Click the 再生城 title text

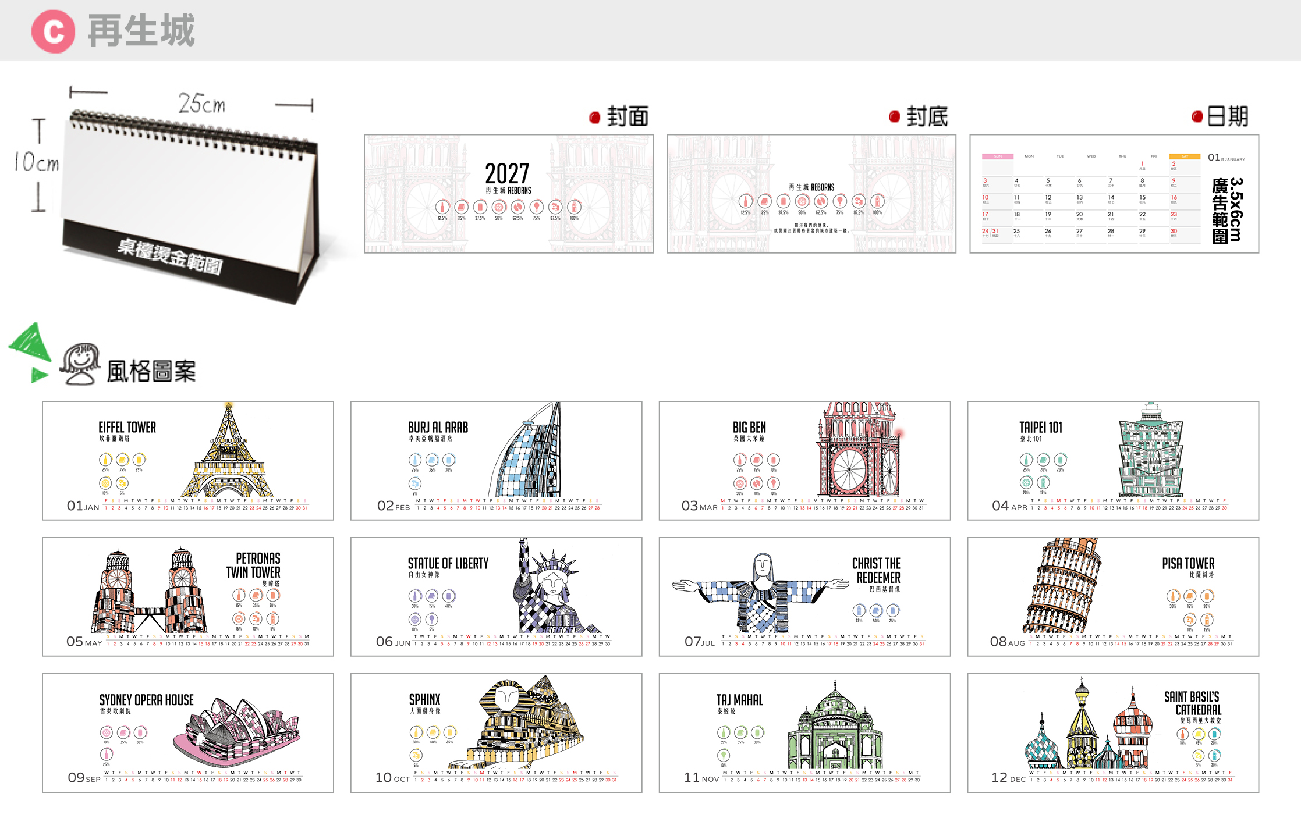(x=141, y=31)
